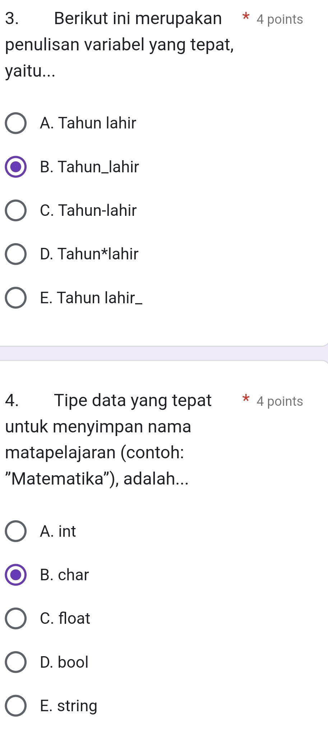This screenshot has width=328, height=731.
Task: Click the "D. Tahun*lahir" answer label text
Action: tap(89, 254)
